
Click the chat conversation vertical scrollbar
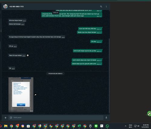[x=109, y=76]
